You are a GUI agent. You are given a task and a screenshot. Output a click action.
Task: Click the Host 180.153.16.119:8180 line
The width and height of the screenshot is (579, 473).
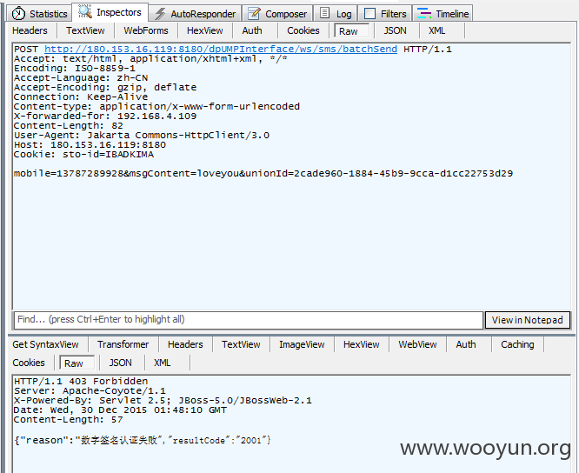tap(90, 145)
